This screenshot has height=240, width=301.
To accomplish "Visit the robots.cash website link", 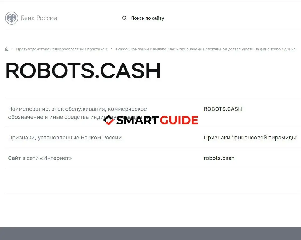I will pyautogui.click(x=219, y=158).
